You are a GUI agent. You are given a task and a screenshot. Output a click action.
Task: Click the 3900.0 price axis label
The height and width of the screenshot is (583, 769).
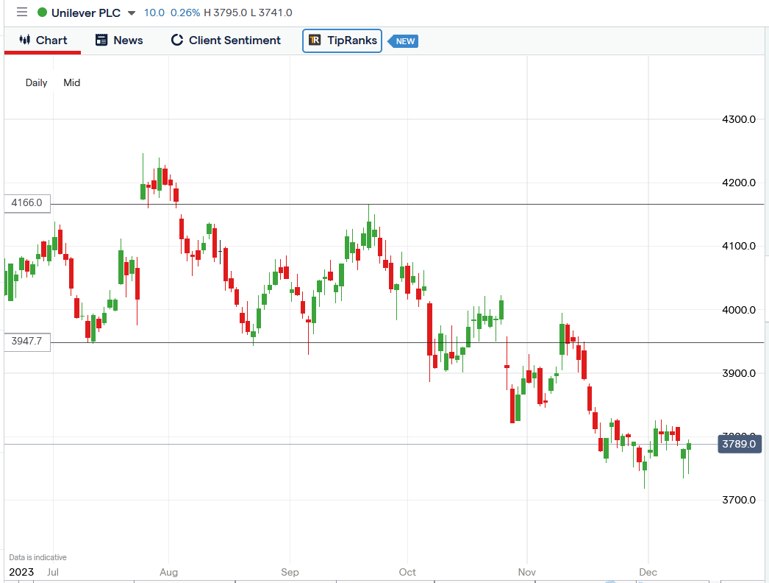[739, 373]
